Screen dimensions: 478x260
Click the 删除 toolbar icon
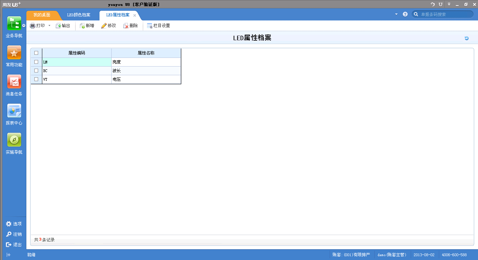(x=131, y=25)
